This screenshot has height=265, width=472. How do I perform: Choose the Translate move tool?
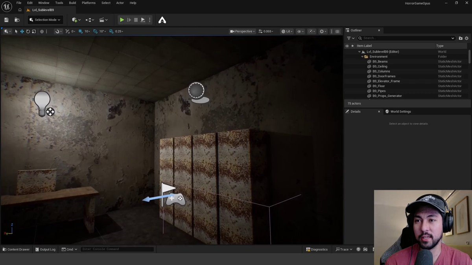pos(22,31)
